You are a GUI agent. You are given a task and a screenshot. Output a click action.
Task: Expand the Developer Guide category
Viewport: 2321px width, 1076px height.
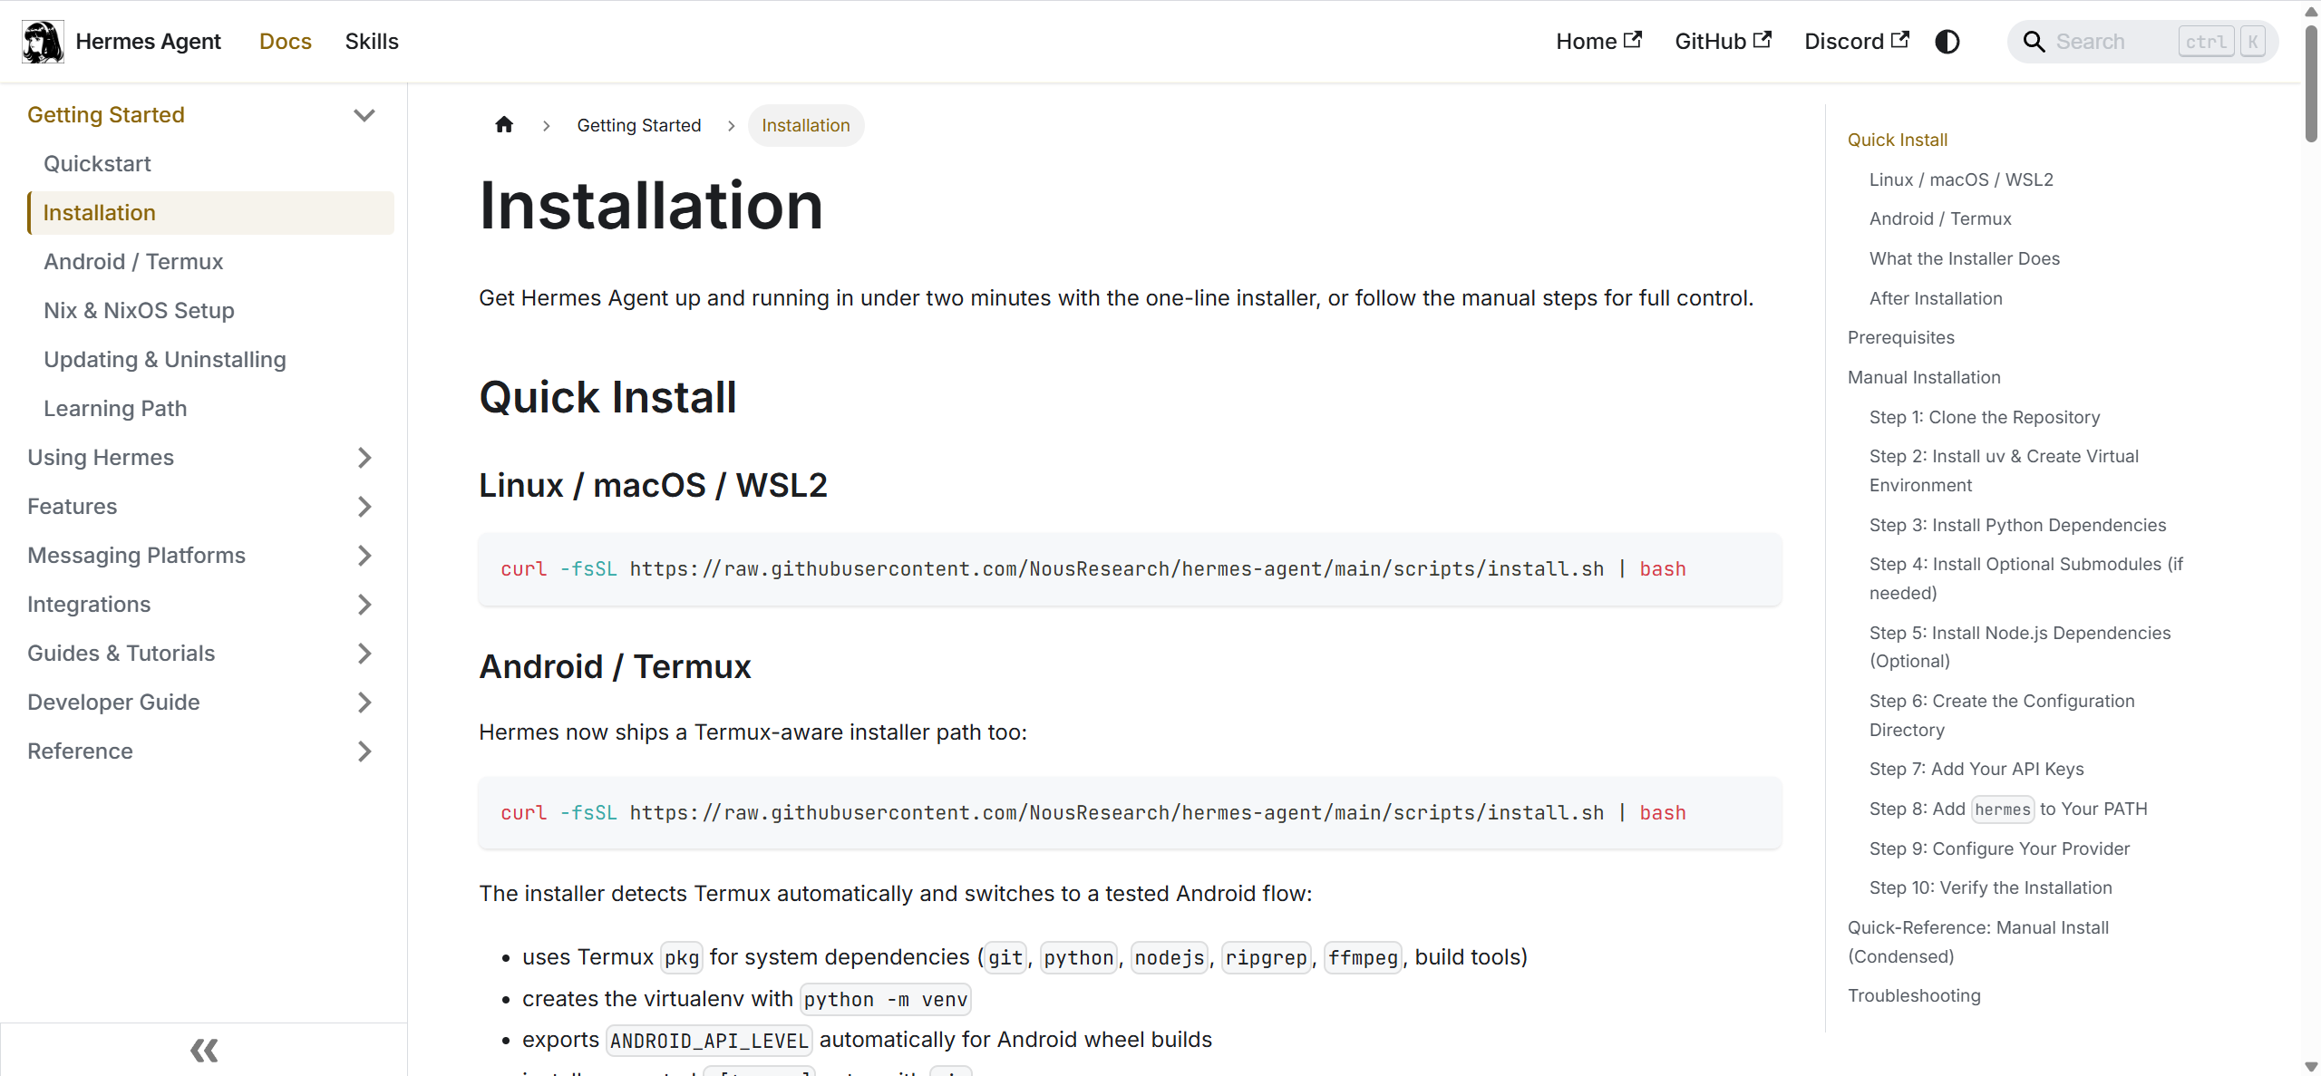[x=364, y=703]
